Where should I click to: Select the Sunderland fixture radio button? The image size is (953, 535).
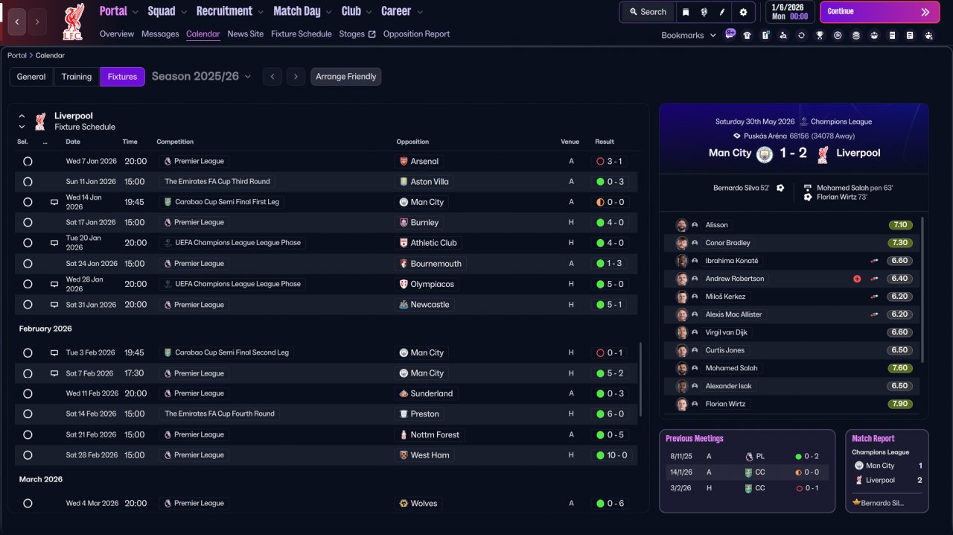click(28, 393)
